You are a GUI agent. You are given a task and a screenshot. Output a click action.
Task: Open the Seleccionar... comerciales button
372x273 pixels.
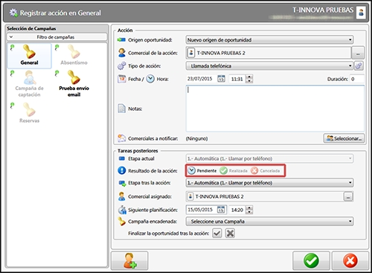(344, 138)
